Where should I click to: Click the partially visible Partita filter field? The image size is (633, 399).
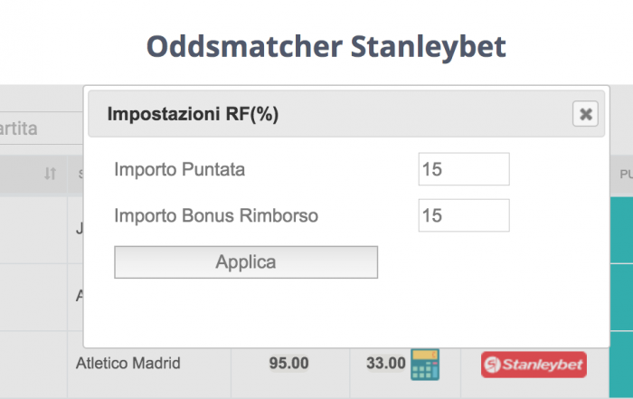[42, 128]
